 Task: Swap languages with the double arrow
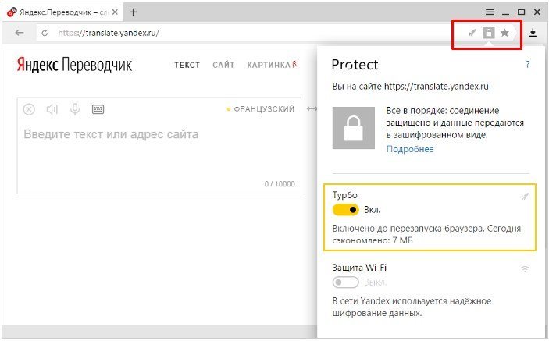[x=312, y=109]
